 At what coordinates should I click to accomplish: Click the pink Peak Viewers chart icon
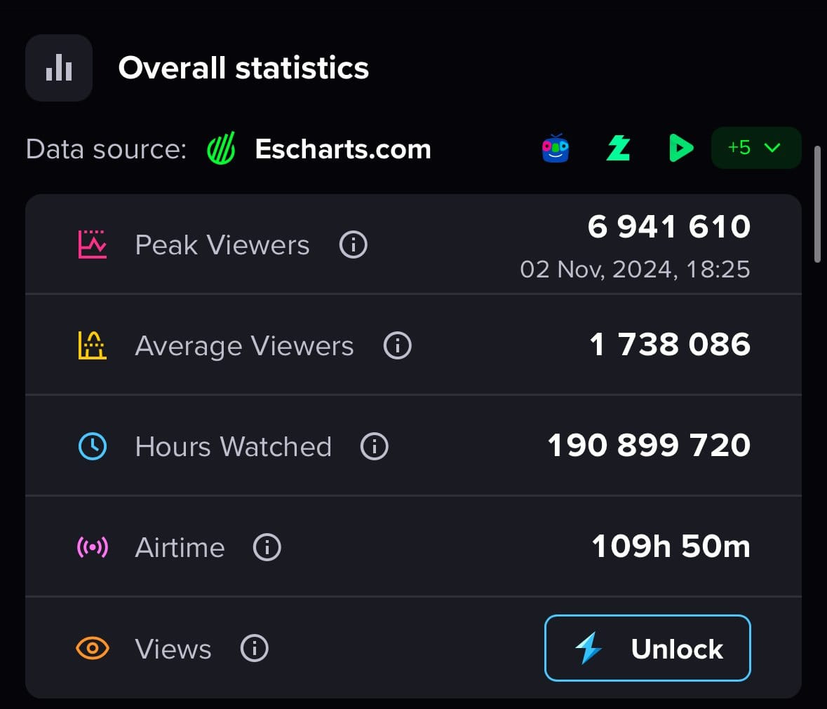point(93,245)
